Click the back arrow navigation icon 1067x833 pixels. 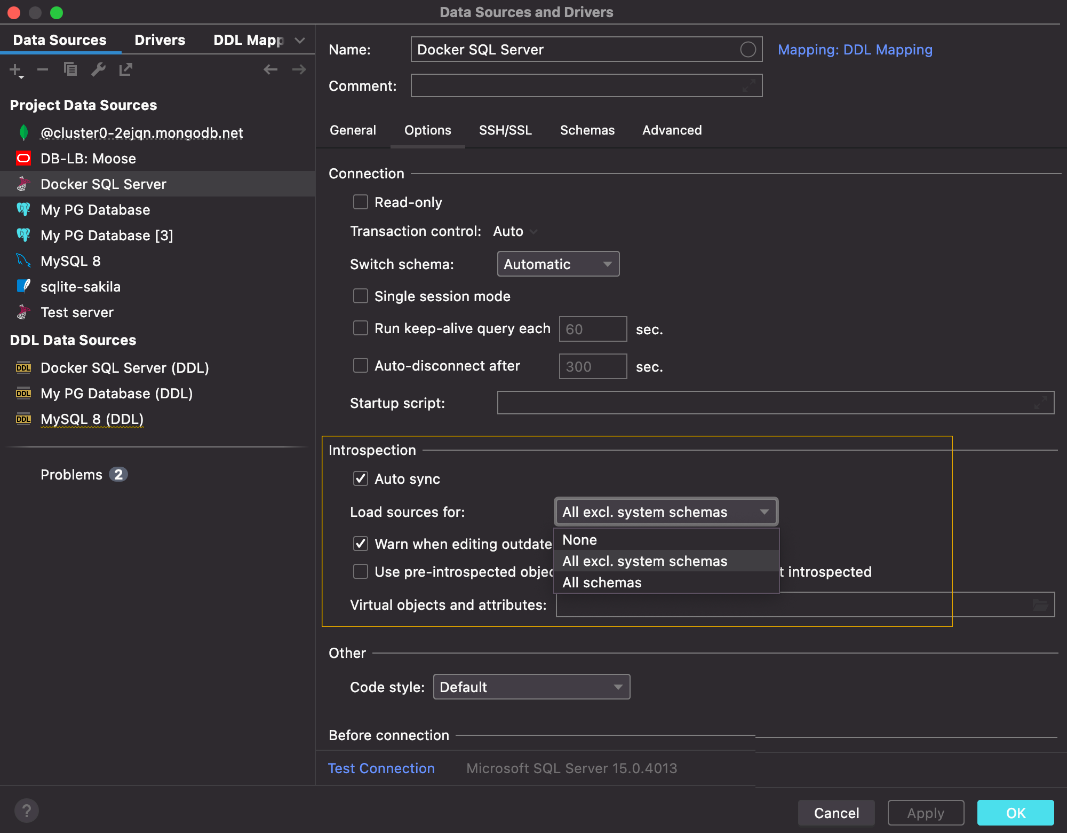tap(270, 69)
